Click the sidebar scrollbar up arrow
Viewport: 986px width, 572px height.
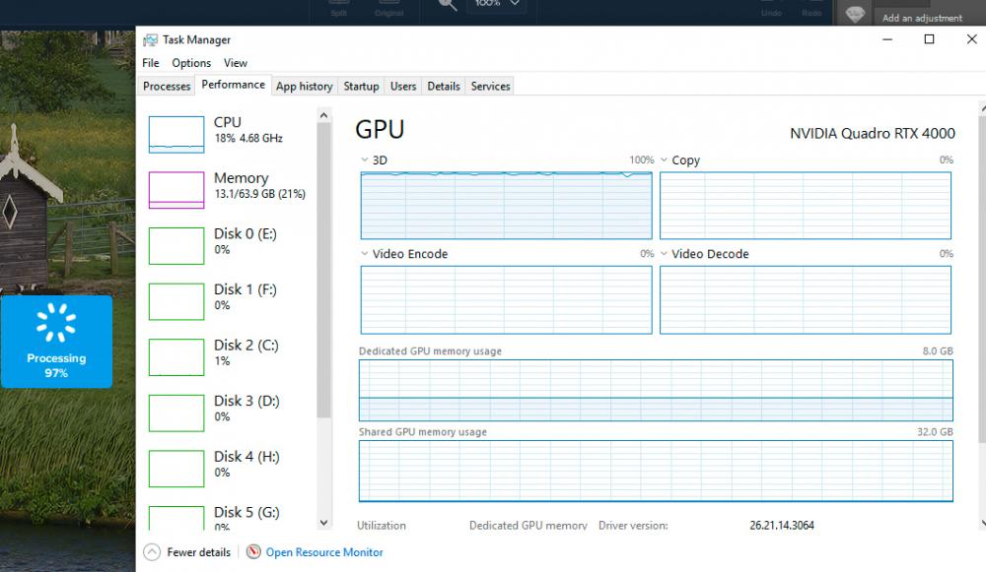[323, 115]
